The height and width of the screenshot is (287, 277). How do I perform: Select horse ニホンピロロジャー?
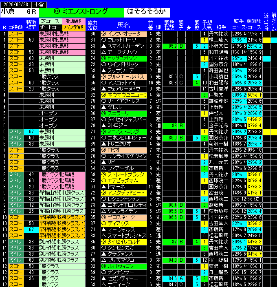coord(124,138)
